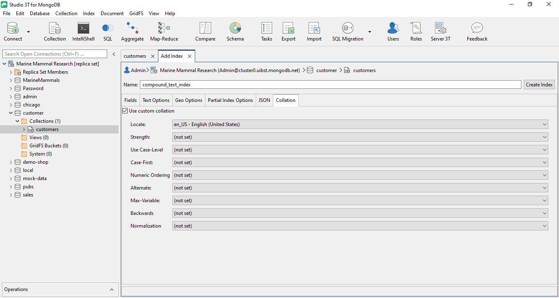Image resolution: width=559 pixels, height=298 pixels.
Task: Open the GridFS menu
Action: [x=136, y=13]
